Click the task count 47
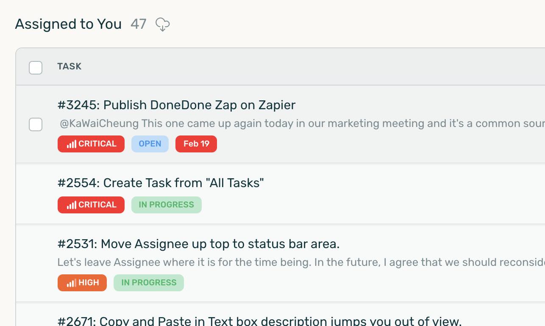 138,24
